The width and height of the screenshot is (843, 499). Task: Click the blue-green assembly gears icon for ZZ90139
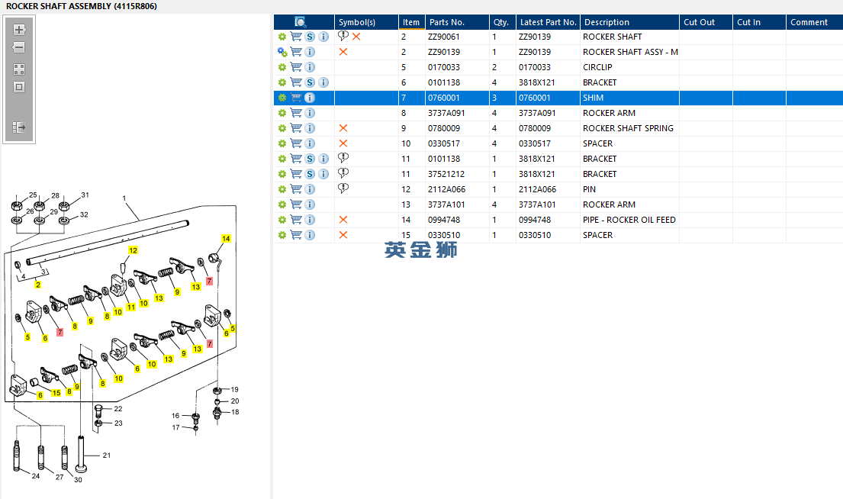point(282,52)
